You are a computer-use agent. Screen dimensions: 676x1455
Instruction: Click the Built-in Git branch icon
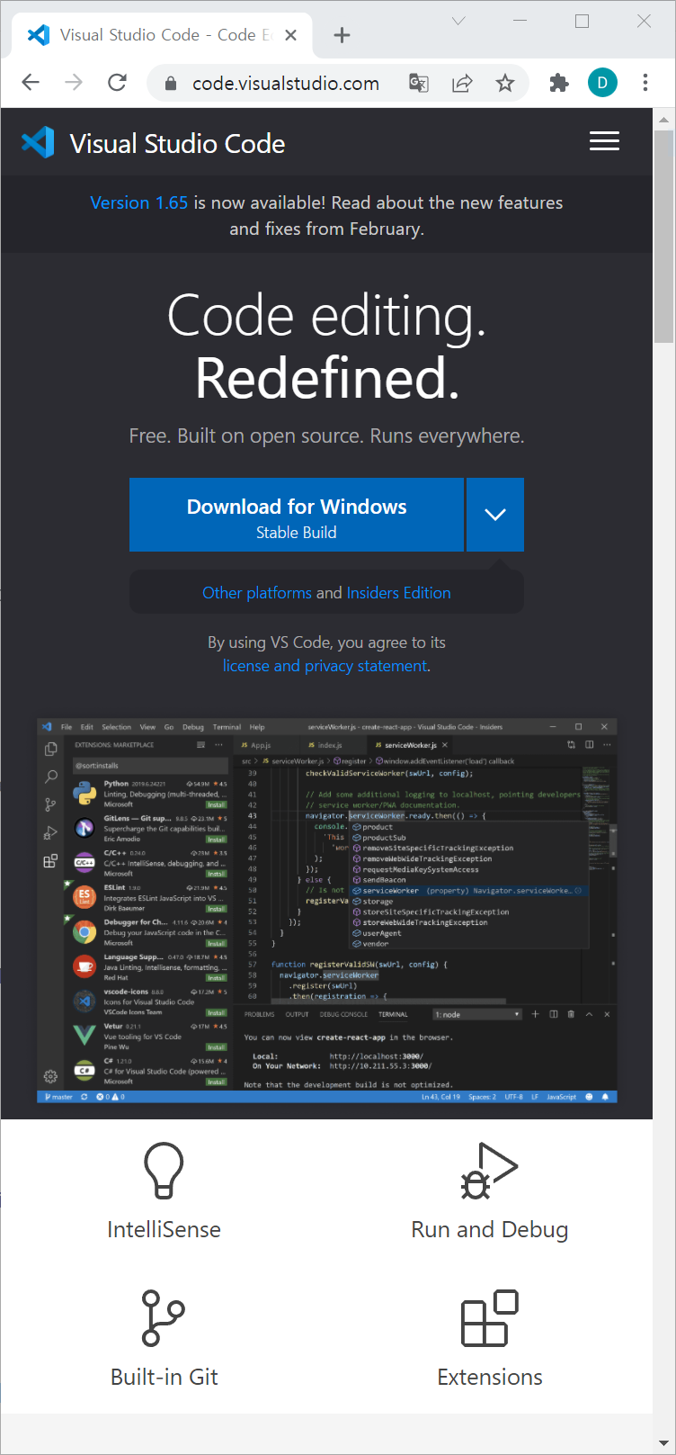[164, 1318]
